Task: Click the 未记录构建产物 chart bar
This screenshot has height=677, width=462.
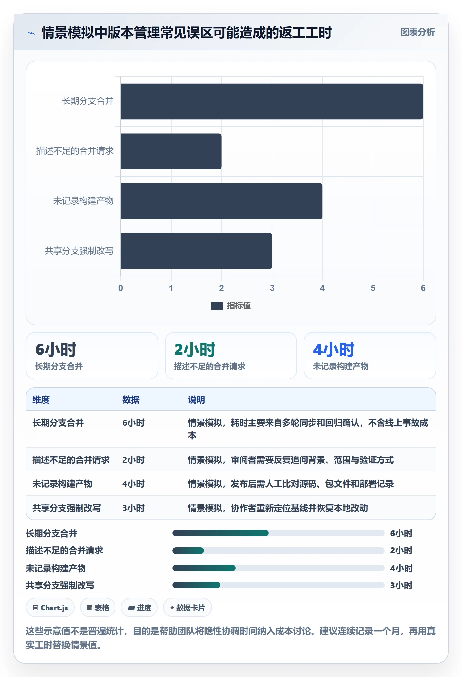Action: 221,201
